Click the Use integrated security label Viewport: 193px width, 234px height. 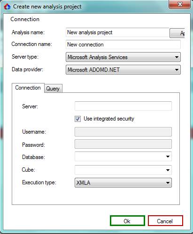[109, 119]
